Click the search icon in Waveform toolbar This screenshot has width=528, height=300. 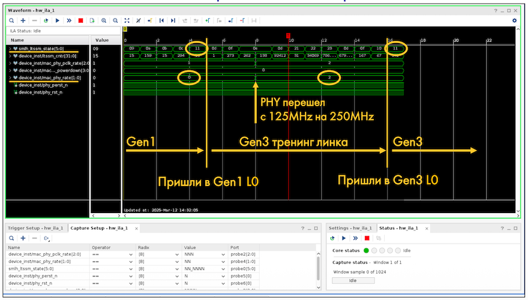[x=11, y=20]
